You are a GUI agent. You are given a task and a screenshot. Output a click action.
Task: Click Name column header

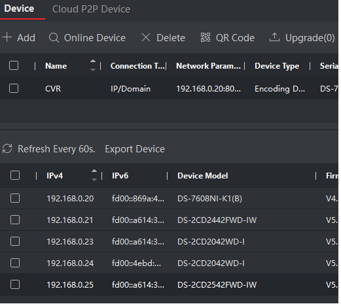click(56, 66)
